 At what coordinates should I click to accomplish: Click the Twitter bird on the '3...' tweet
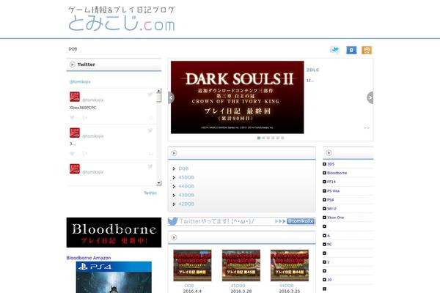tap(150, 130)
